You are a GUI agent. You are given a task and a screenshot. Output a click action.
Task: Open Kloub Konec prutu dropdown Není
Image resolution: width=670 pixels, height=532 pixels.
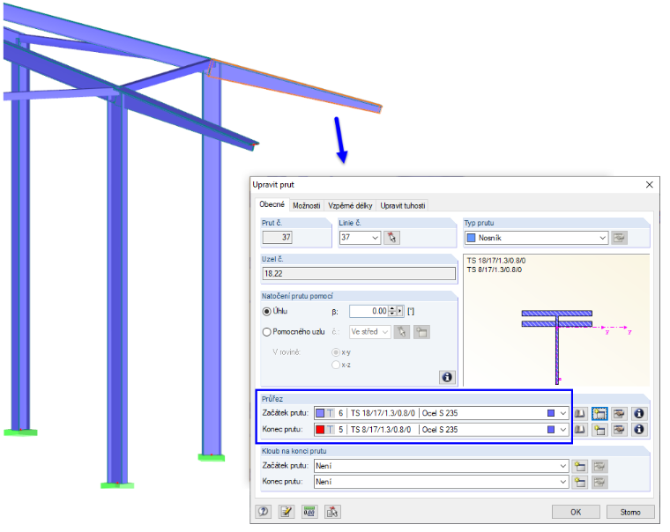pos(441,482)
